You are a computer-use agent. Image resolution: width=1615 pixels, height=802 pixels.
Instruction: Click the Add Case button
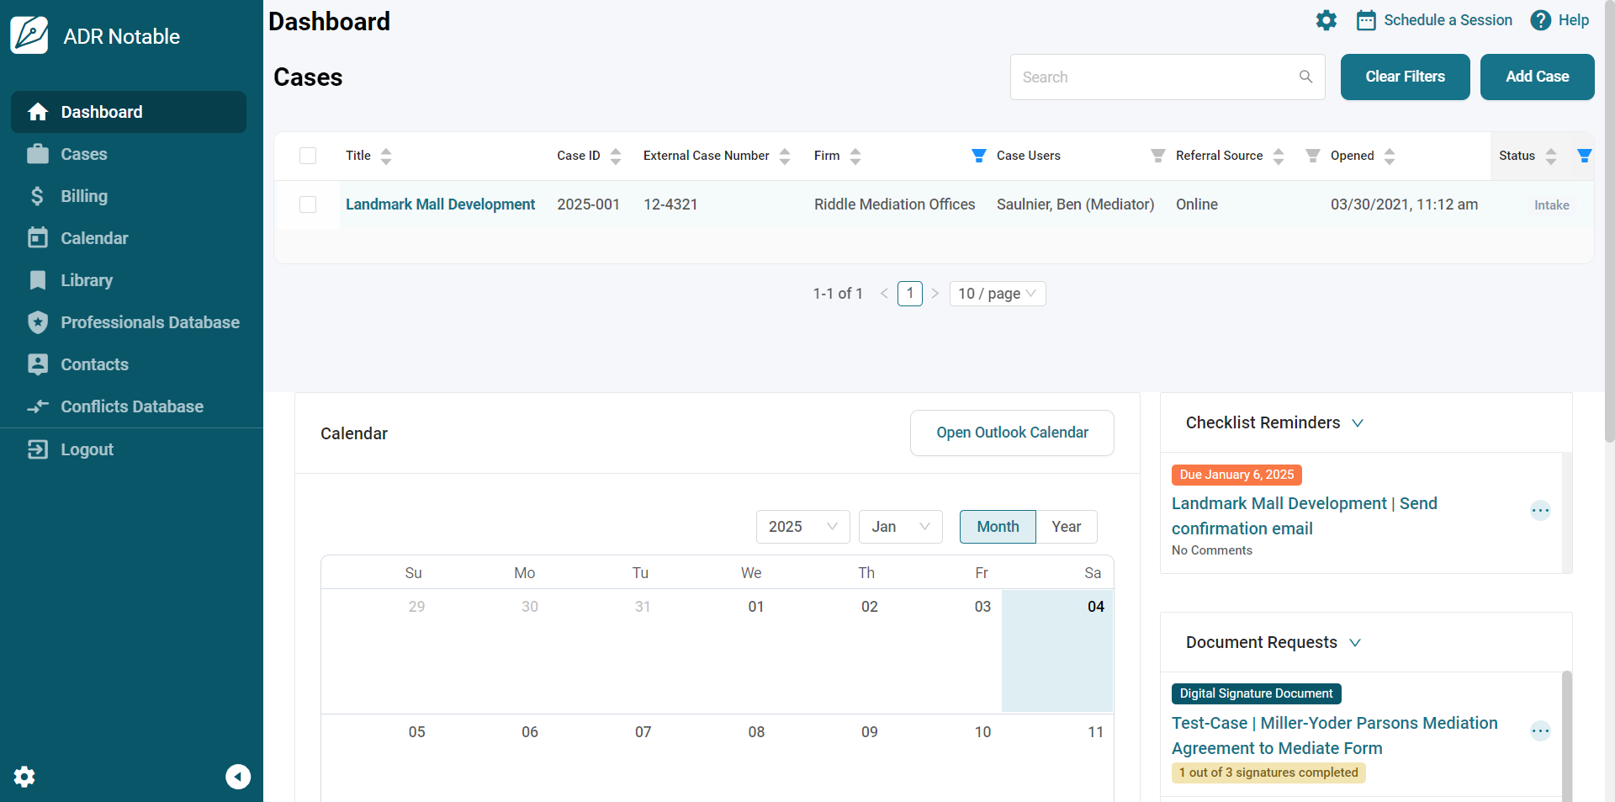(x=1537, y=77)
